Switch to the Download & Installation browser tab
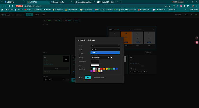 click(84, 2)
